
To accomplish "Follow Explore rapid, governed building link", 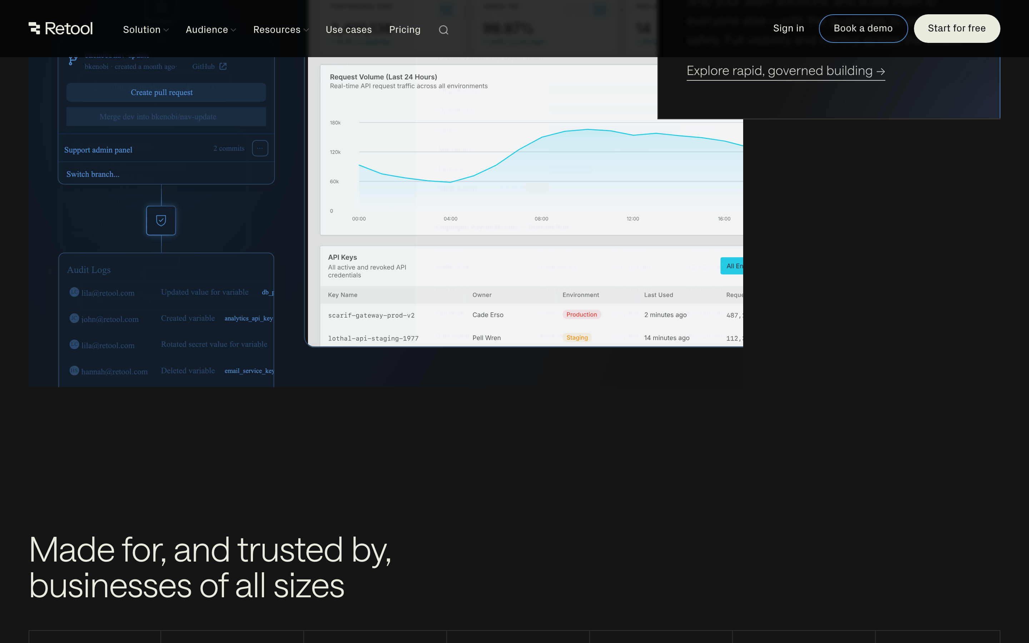I will (786, 71).
